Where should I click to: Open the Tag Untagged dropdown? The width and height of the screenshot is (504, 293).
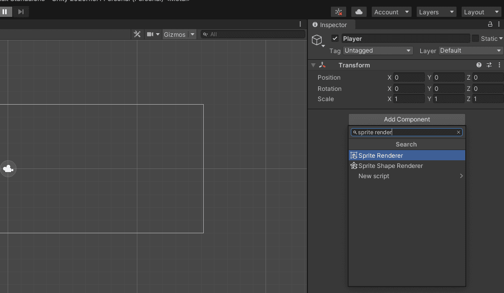(x=378, y=51)
